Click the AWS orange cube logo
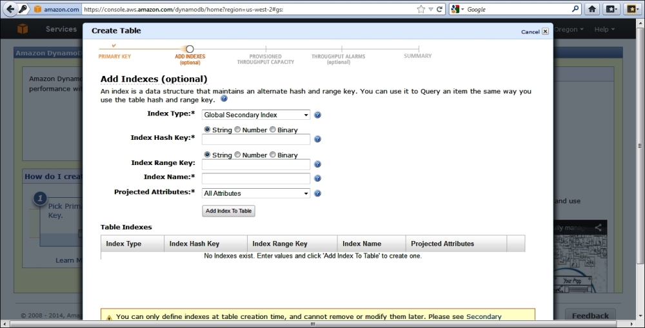 23,29
